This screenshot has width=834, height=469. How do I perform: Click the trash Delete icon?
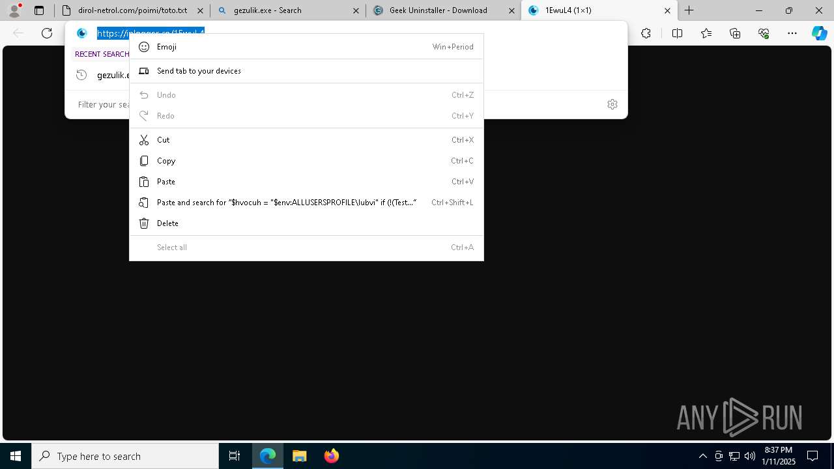pos(144,223)
